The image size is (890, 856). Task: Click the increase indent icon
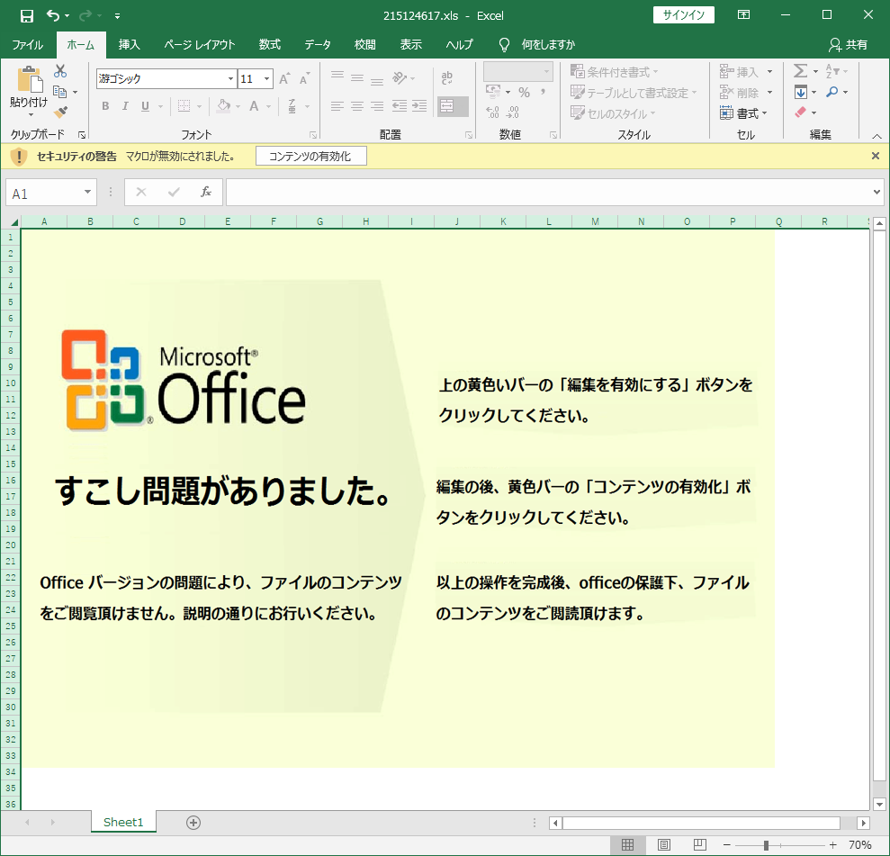tap(419, 105)
